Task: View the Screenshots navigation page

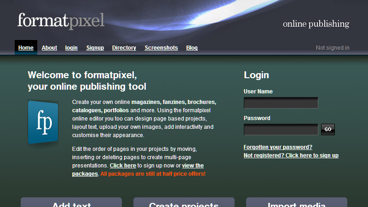Action: click(x=161, y=48)
